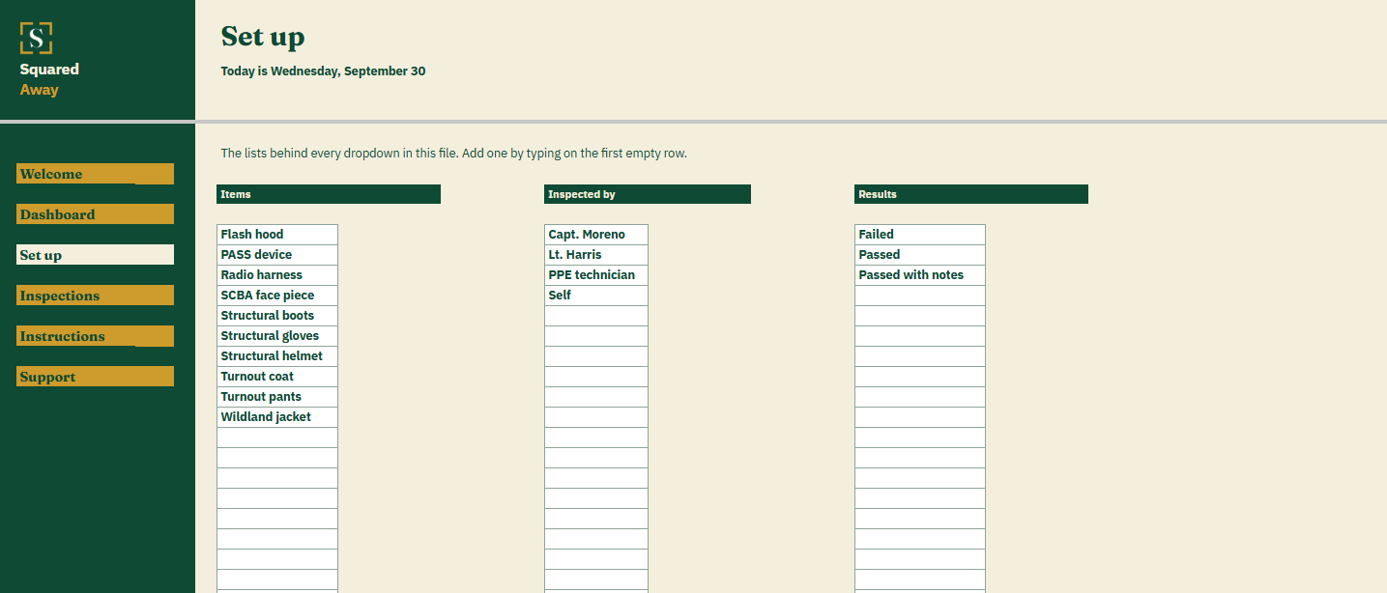The width and height of the screenshot is (1387, 593).
Task: Select the Radio harness cell
Action: [277, 275]
